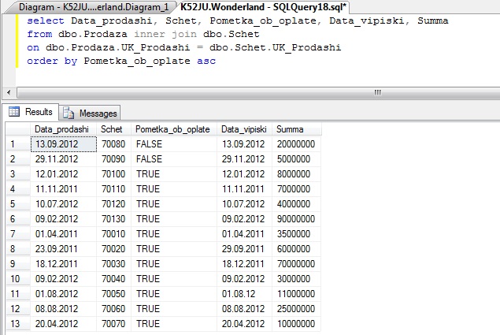This screenshot has width=500, height=335.
Task: Click the Results grid icon
Action: [14, 111]
